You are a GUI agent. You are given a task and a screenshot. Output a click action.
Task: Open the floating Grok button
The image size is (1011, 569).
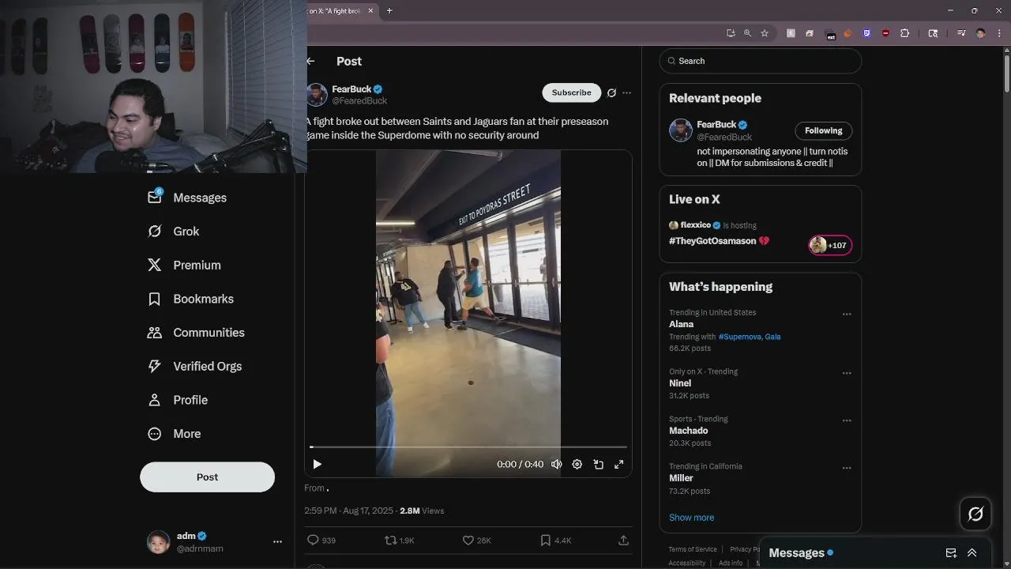975,514
